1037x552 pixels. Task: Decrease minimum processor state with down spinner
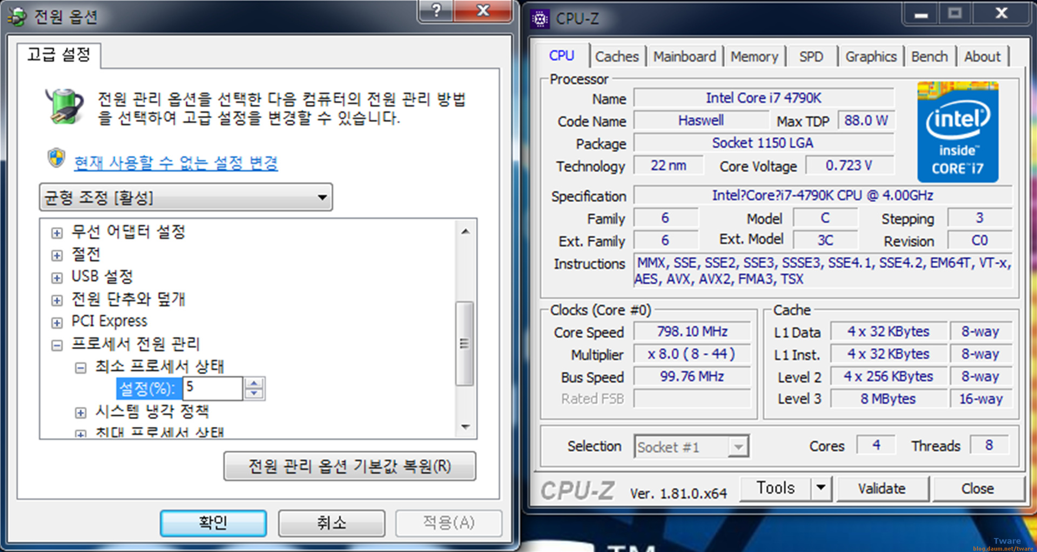click(254, 394)
